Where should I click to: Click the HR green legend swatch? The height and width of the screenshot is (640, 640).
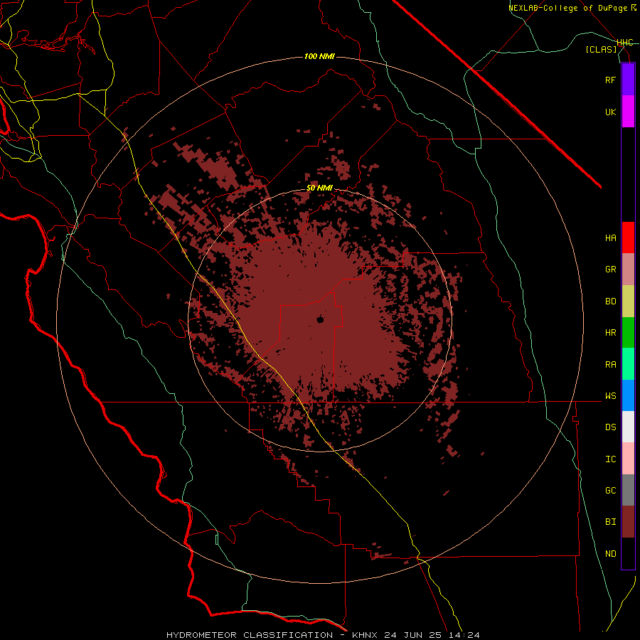628,333
